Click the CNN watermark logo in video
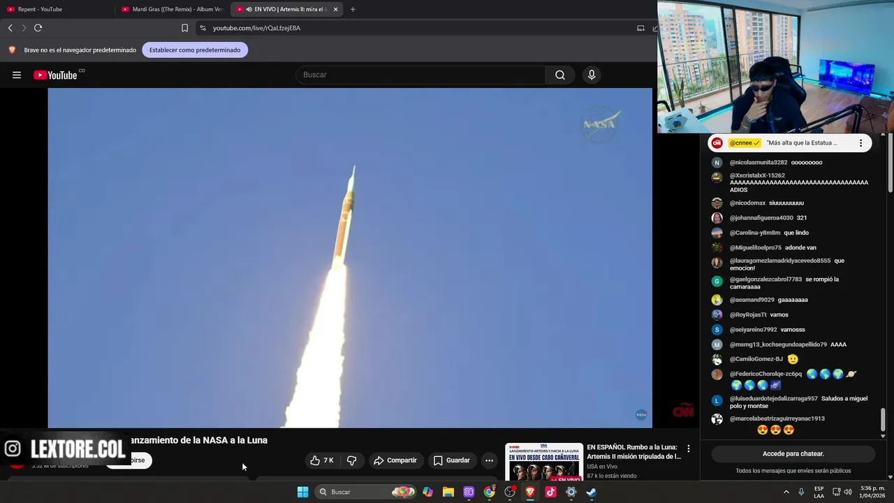Image resolution: width=894 pixels, height=503 pixels. [683, 411]
